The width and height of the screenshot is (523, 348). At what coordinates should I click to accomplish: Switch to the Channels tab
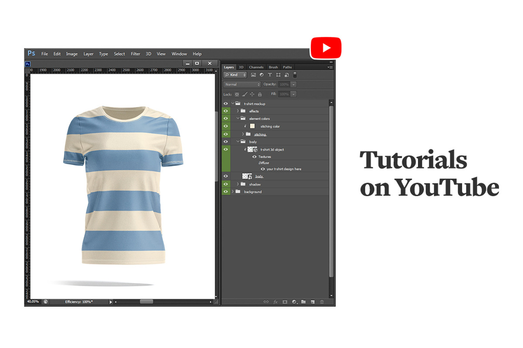click(256, 67)
